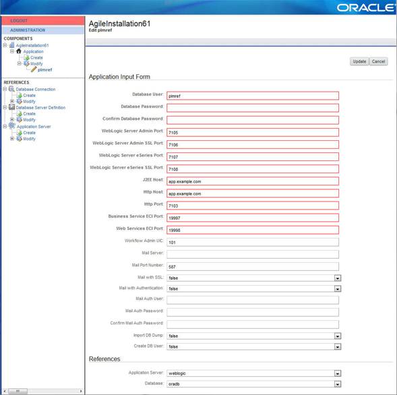This screenshot has height=395, width=397.
Task: Focus the Mail Auth User field
Action: coord(253,300)
